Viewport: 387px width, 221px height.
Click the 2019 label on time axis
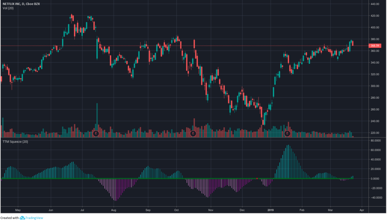tap(271, 209)
